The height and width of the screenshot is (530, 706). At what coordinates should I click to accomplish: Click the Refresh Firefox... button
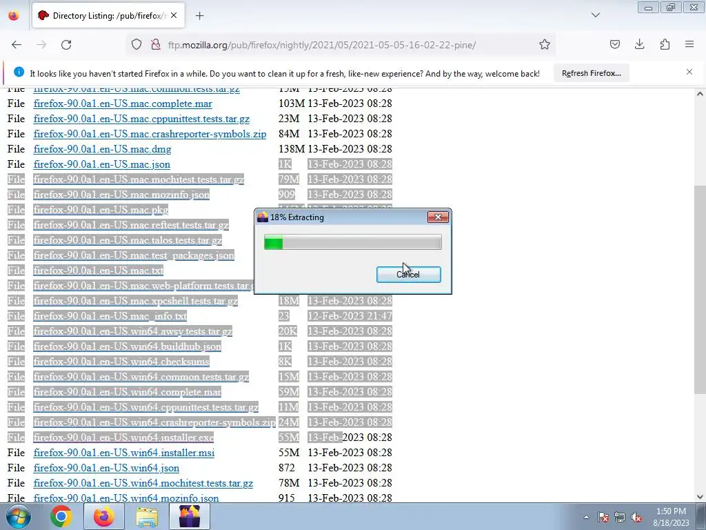pyautogui.click(x=591, y=73)
